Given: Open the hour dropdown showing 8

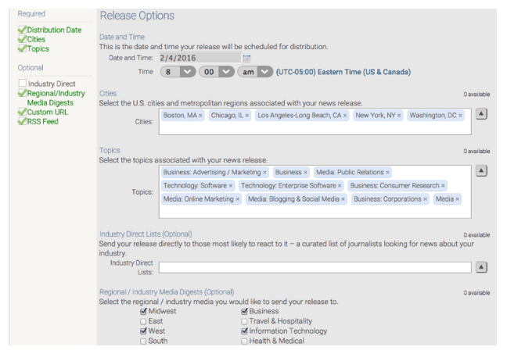Looking at the screenshot, I should [x=178, y=72].
